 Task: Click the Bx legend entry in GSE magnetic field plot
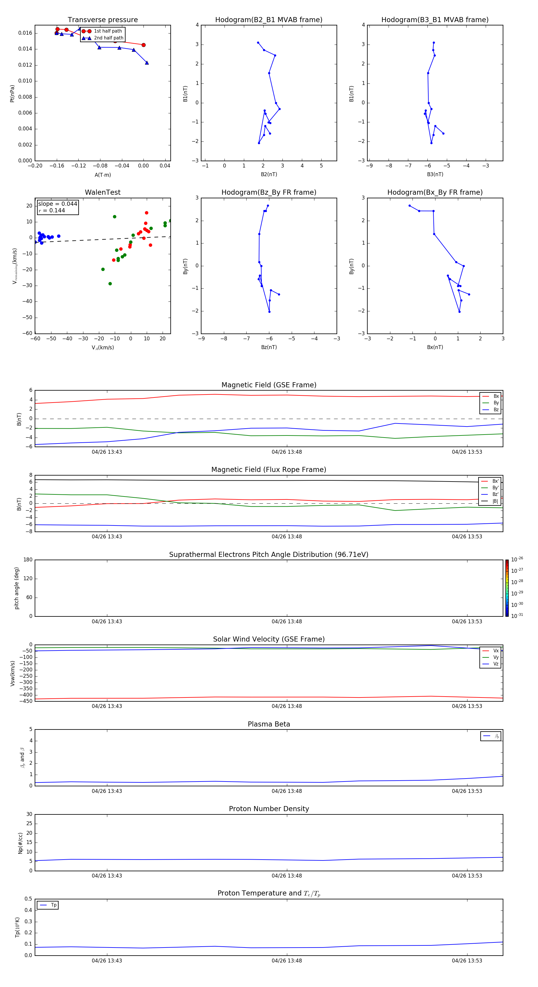490,396
